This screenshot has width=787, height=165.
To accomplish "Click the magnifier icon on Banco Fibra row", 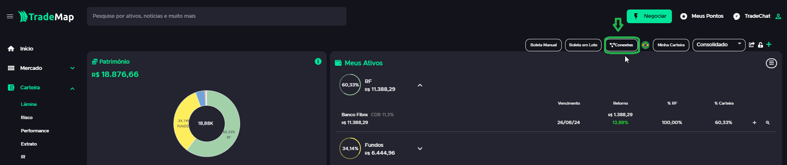I will (x=768, y=122).
